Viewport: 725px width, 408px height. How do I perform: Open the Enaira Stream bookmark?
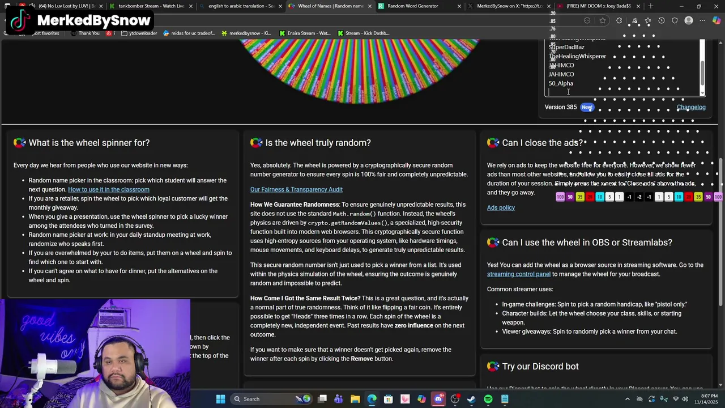tap(305, 33)
